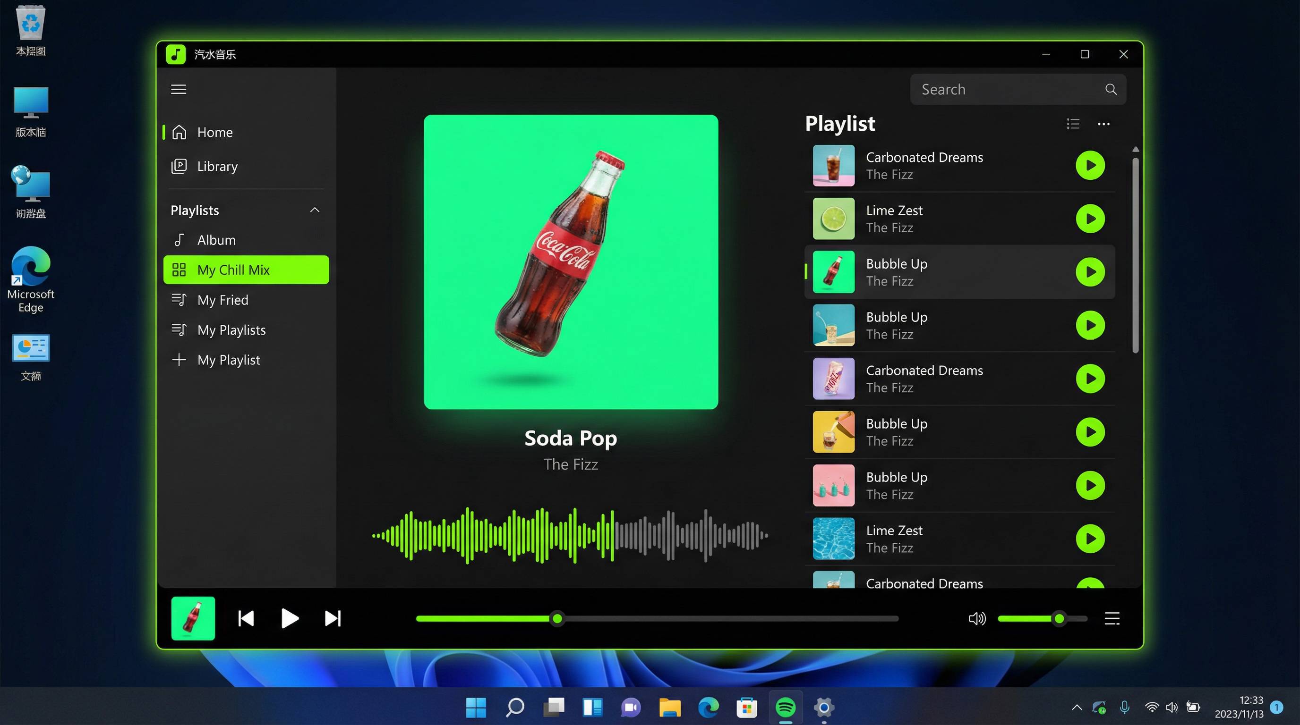Open the playlist list view icon
Image resolution: width=1300 pixels, height=725 pixels.
(x=1072, y=124)
